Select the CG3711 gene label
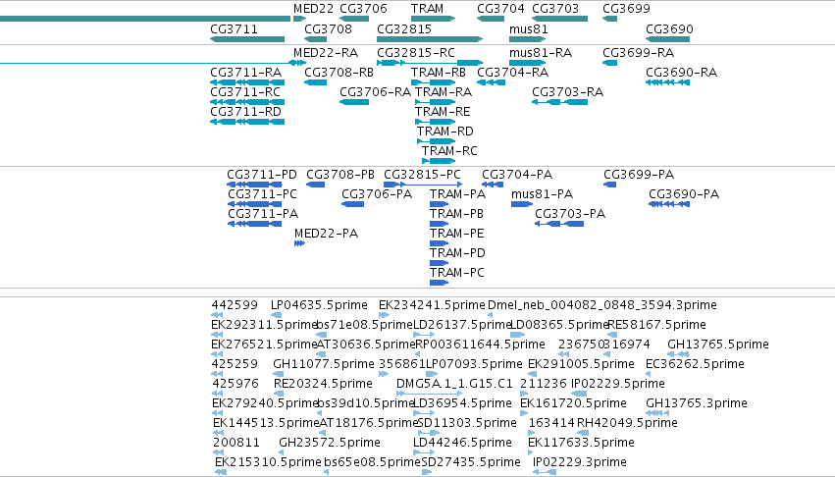The image size is (835, 477). [234, 29]
